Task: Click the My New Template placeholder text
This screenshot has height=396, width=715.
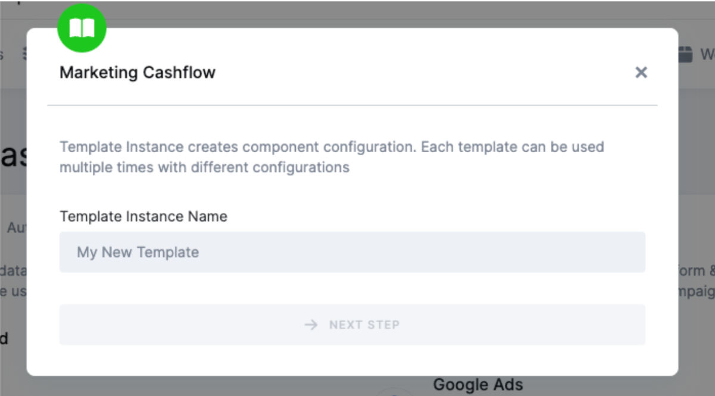Action: 138,252
